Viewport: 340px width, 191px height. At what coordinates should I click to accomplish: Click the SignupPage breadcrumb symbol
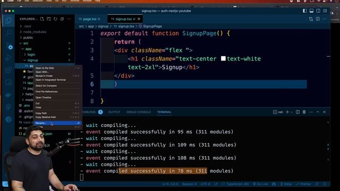(x=150, y=26)
